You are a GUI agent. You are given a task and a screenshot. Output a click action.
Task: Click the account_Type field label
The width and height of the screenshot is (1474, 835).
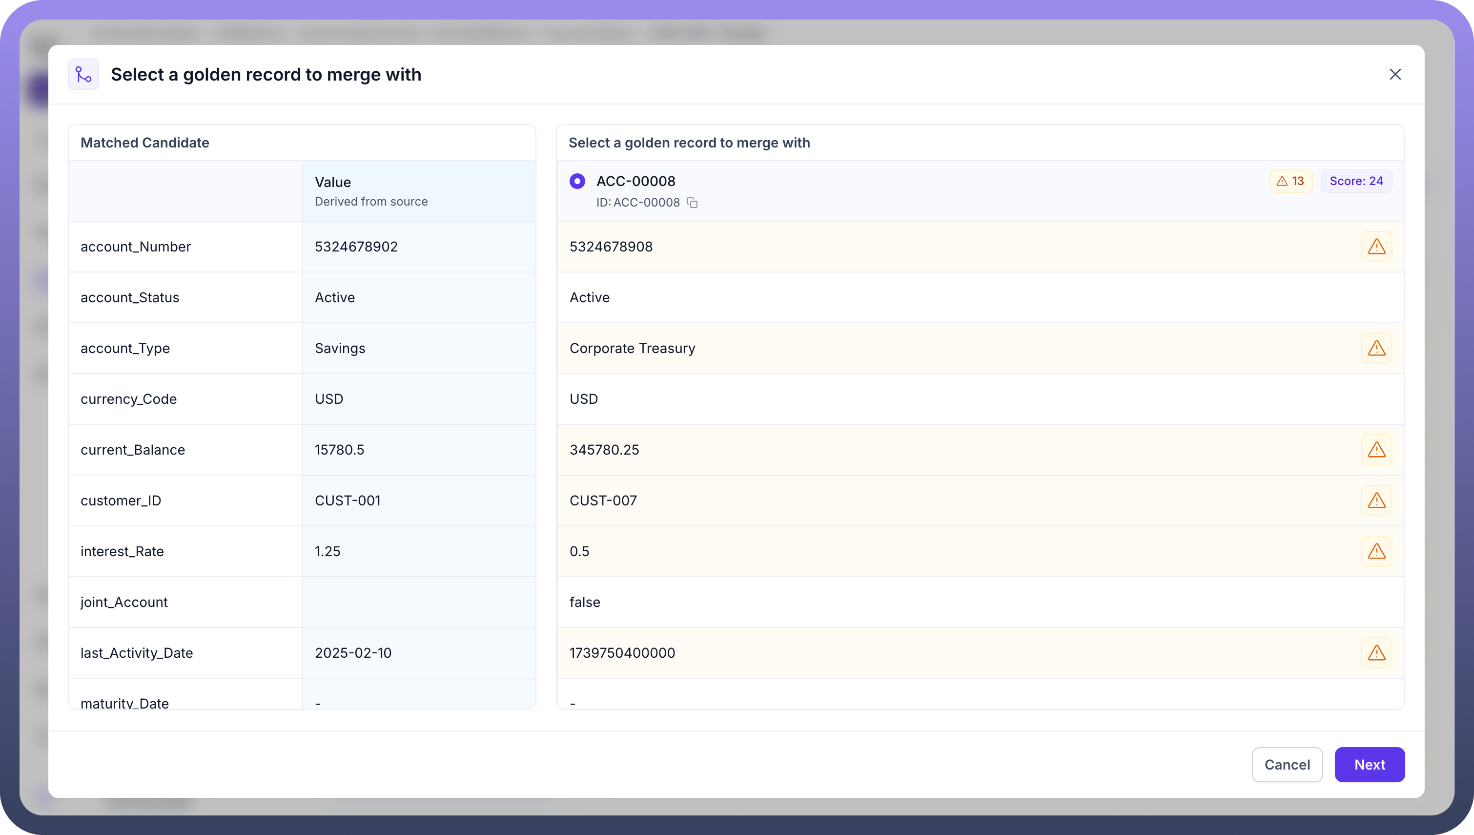(125, 348)
